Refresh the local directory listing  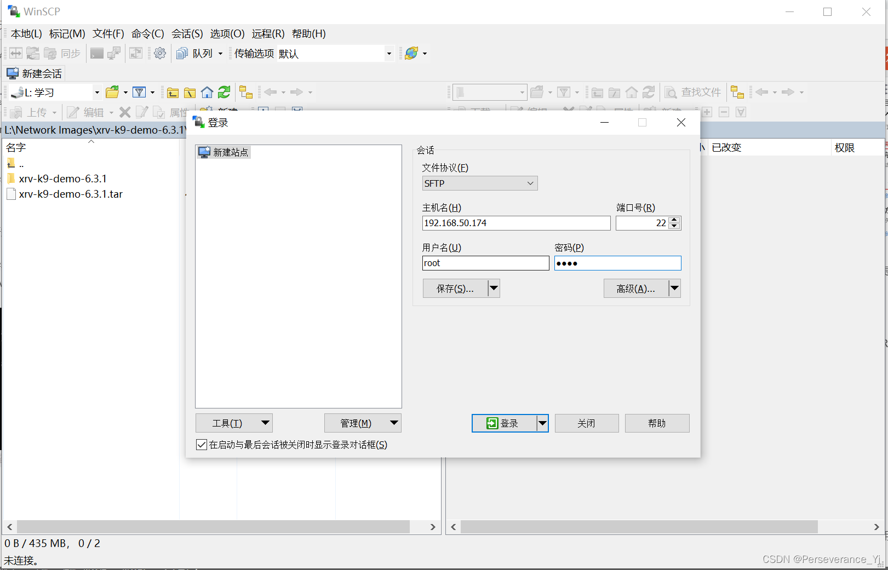pyautogui.click(x=224, y=92)
